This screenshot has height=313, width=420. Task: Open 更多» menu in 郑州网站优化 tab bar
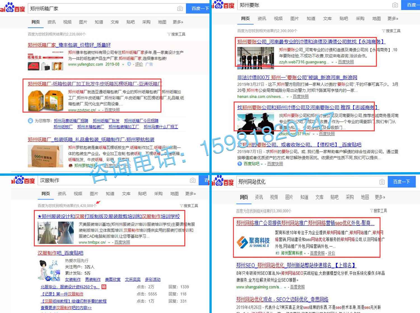[380, 197]
